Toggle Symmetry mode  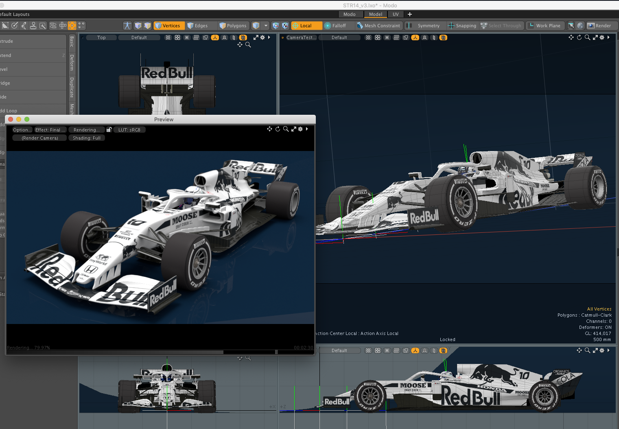425,26
